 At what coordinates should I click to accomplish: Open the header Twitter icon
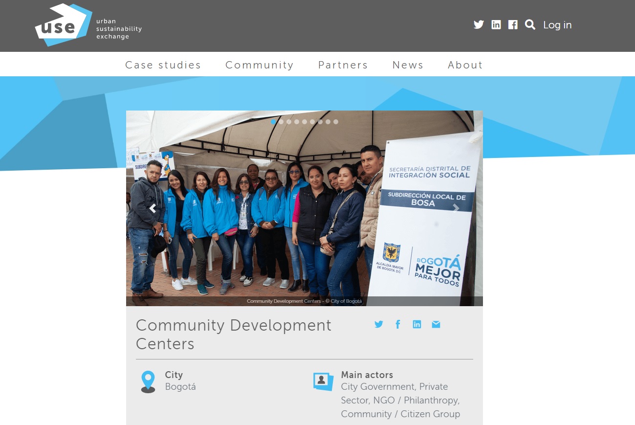point(479,24)
